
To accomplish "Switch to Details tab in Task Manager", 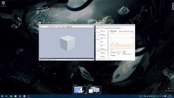I will pyautogui.click(x=116, y=28).
